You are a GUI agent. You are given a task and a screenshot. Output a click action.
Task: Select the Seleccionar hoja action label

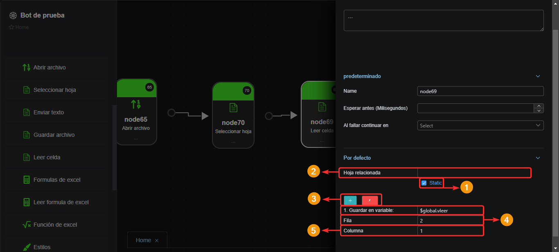pos(55,90)
